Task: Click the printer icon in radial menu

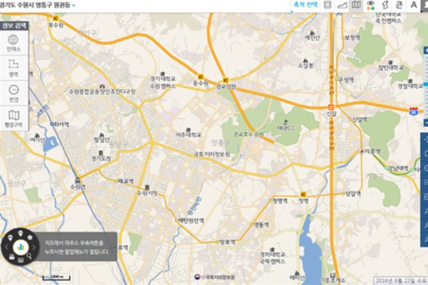Action: (x=11, y=256)
